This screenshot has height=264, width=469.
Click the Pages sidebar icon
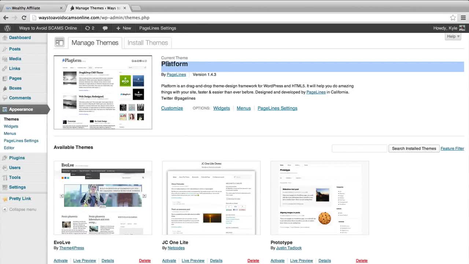pos(4,78)
